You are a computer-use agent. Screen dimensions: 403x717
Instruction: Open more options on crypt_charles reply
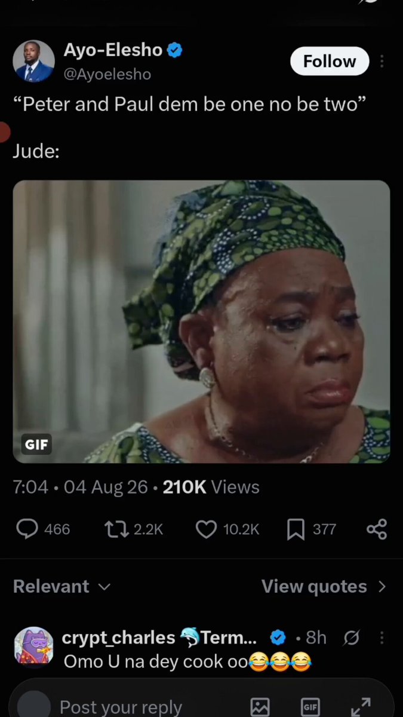click(x=382, y=638)
